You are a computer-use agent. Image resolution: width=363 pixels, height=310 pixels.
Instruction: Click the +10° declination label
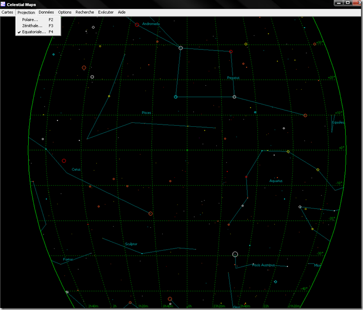[338, 113]
